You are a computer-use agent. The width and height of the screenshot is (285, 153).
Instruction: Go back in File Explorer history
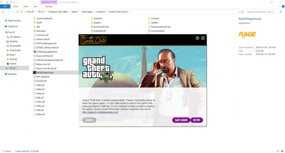point(3,12)
